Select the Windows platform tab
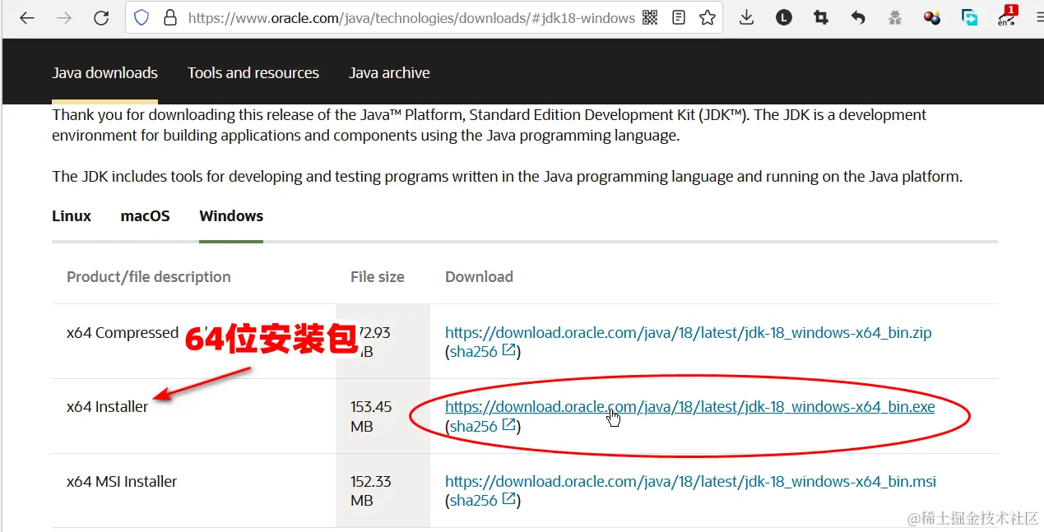Viewport: 1044px width, 532px height. (231, 216)
